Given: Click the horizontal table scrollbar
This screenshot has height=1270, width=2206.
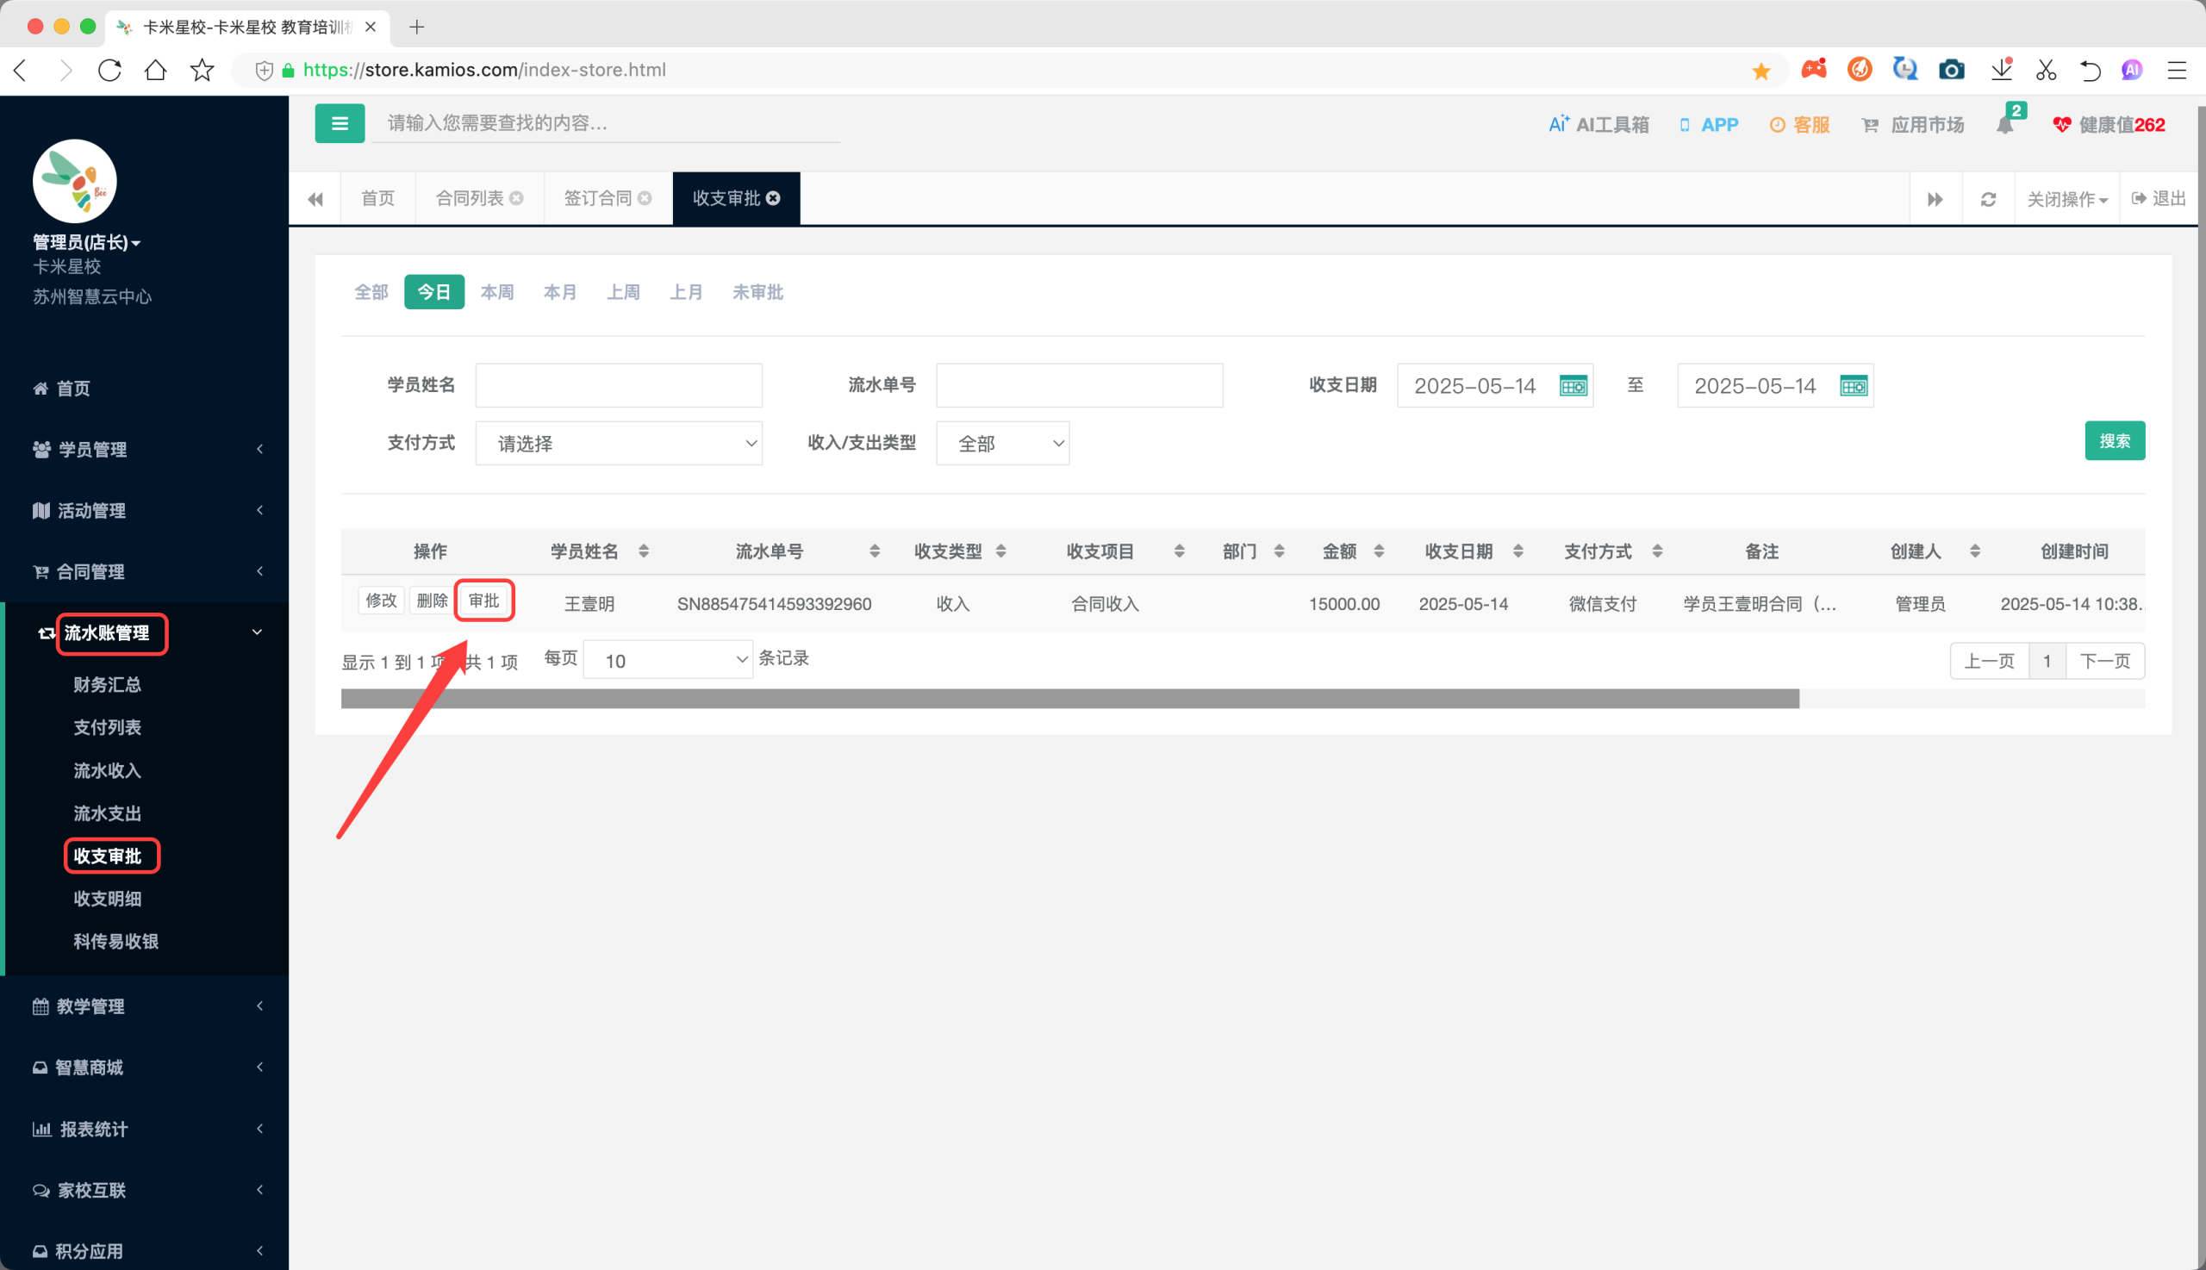Looking at the screenshot, I should coord(1069,699).
